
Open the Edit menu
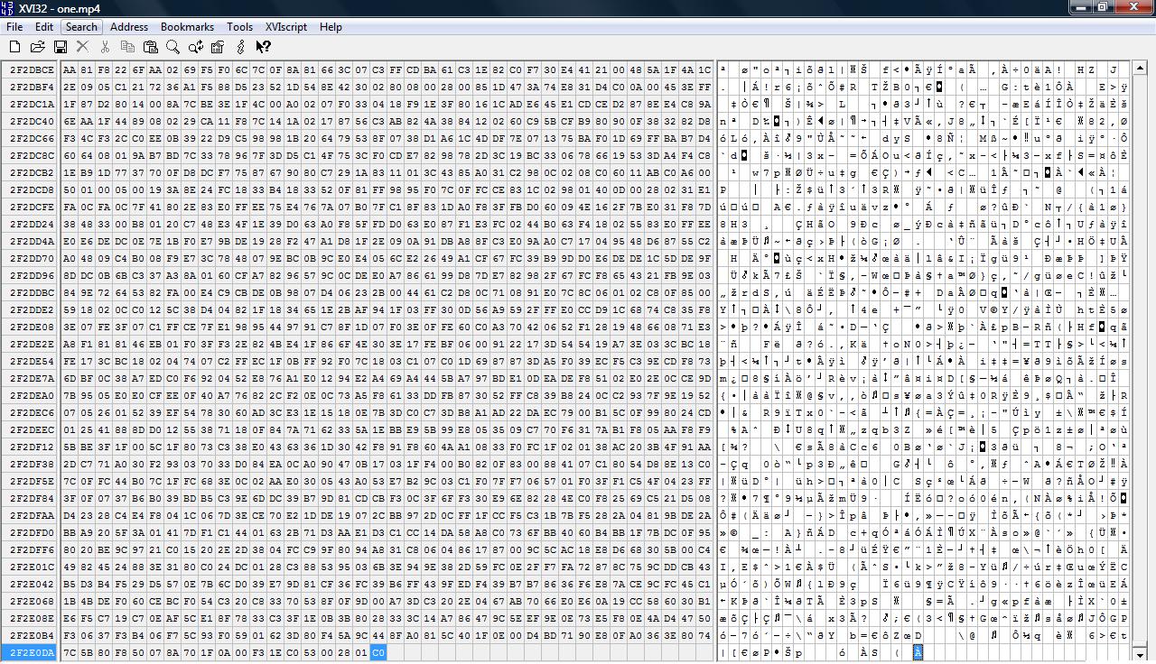tap(44, 27)
